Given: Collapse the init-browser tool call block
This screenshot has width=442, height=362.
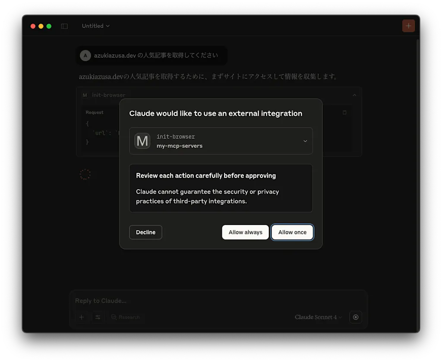Looking at the screenshot, I should [354, 95].
